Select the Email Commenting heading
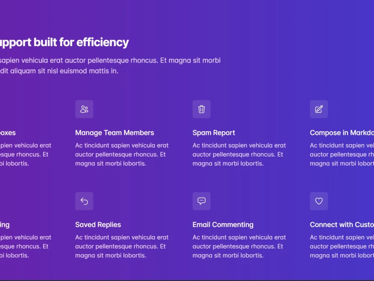This screenshot has height=281, width=374. coord(223,225)
